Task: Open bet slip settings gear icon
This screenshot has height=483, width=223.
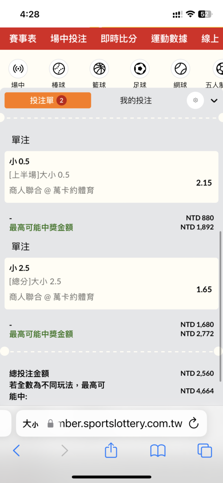Action: [195, 100]
